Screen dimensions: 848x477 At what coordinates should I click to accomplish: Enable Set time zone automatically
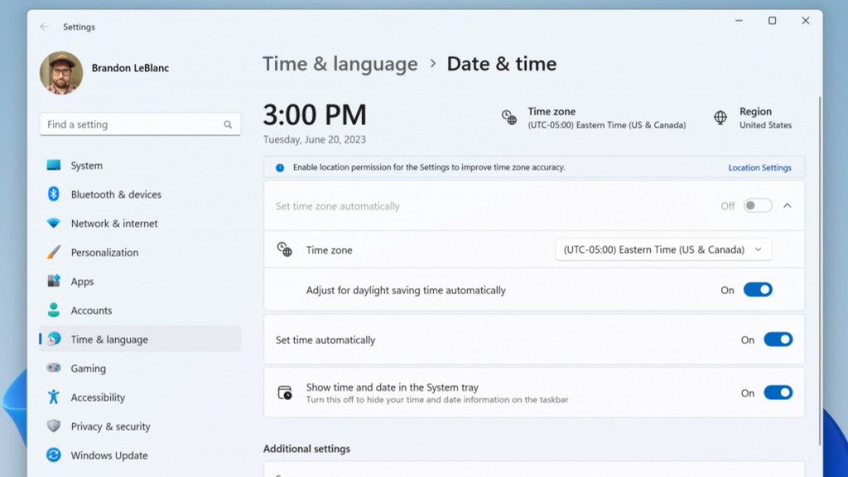click(x=757, y=205)
